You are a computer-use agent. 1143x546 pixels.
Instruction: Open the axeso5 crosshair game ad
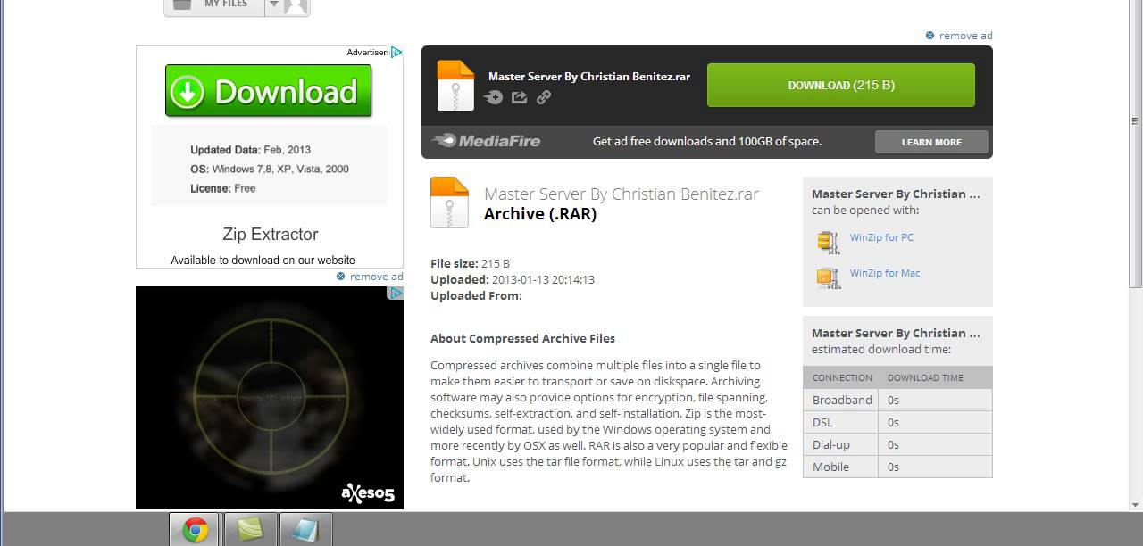pyautogui.click(x=270, y=398)
